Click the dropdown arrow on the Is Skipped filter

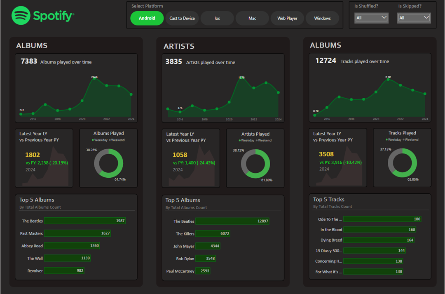[x=425, y=18]
